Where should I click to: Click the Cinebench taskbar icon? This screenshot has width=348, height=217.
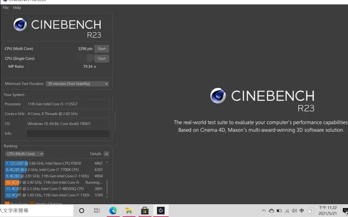(161, 210)
